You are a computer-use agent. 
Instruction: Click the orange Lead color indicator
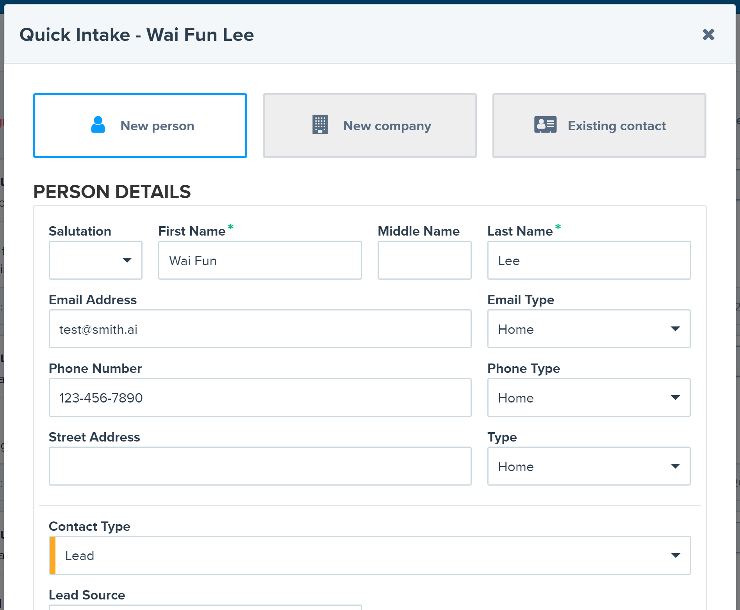(x=53, y=555)
